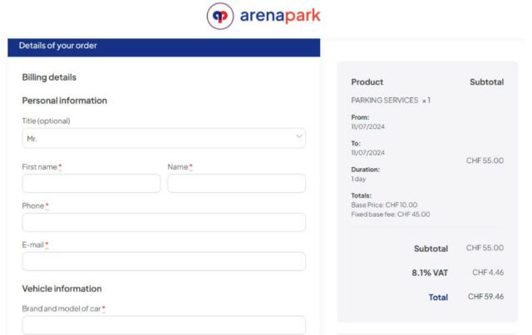Click the Total label in order summary

pyautogui.click(x=438, y=298)
